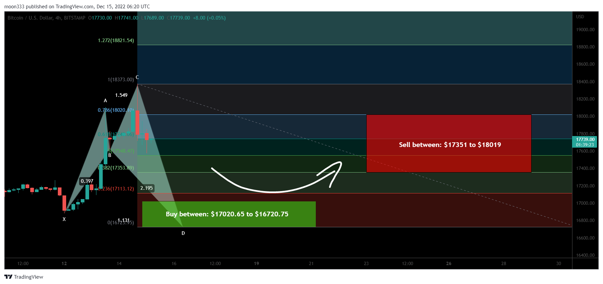The width and height of the screenshot is (603, 284).
Task: Click the 1.549 ratio label
Action: pyautogui.click(x=121, y=95)
